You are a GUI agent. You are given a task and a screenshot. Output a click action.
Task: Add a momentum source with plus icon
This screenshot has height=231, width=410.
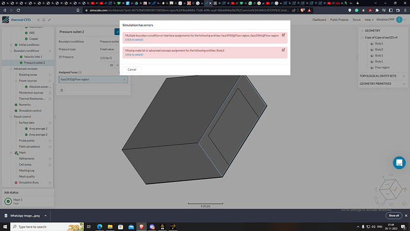(x=50, y=93)
